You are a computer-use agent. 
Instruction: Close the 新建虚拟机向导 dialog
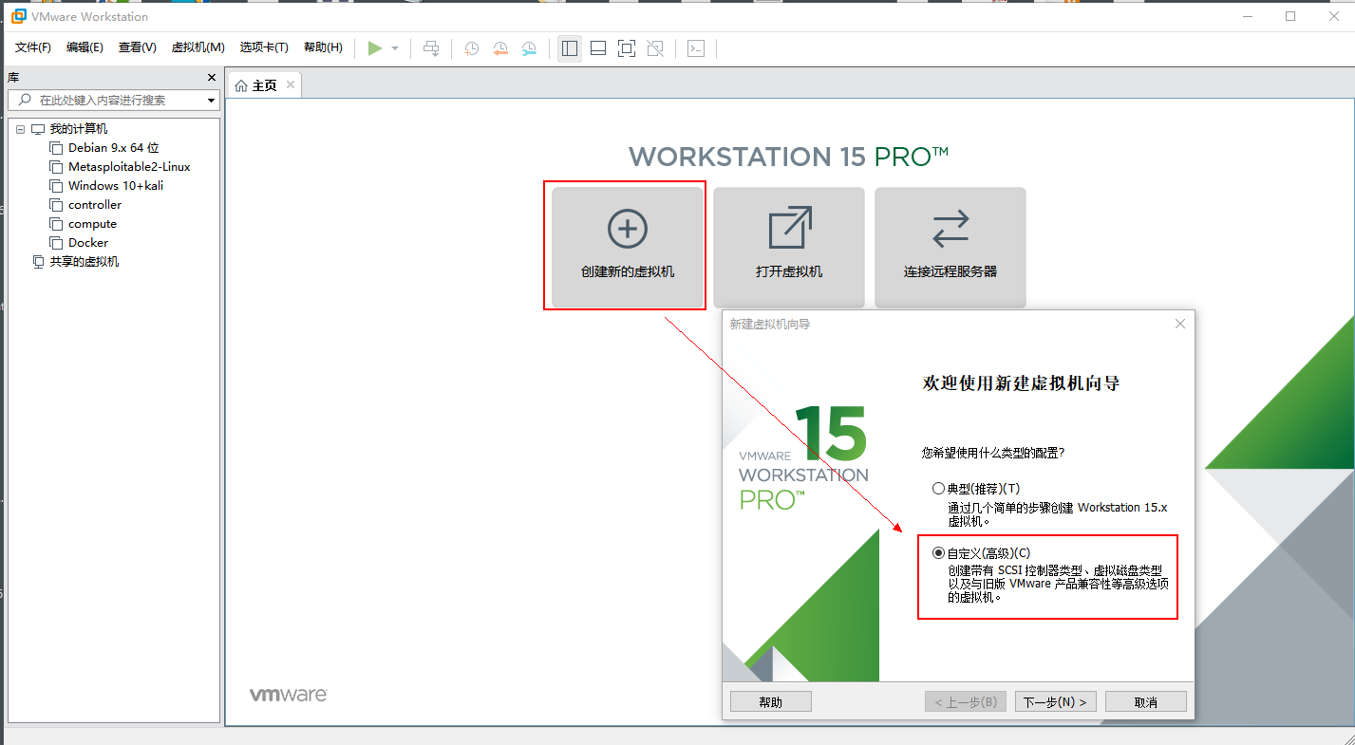tap(1180, 324)
